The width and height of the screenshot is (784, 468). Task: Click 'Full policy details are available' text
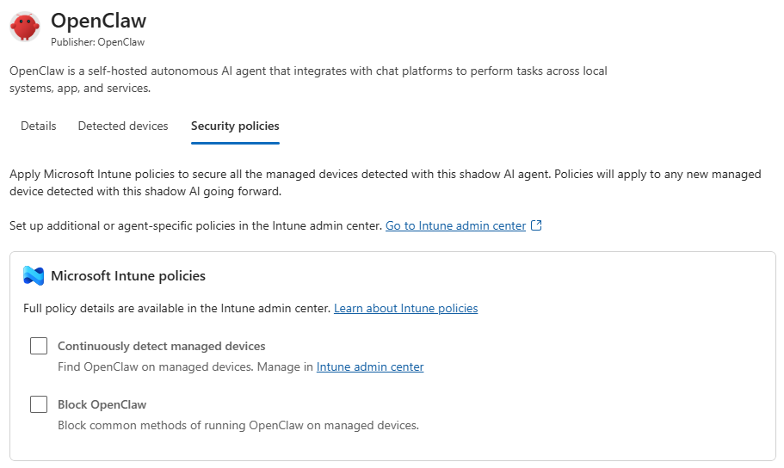pyautogui.click(x=177, y=309)
